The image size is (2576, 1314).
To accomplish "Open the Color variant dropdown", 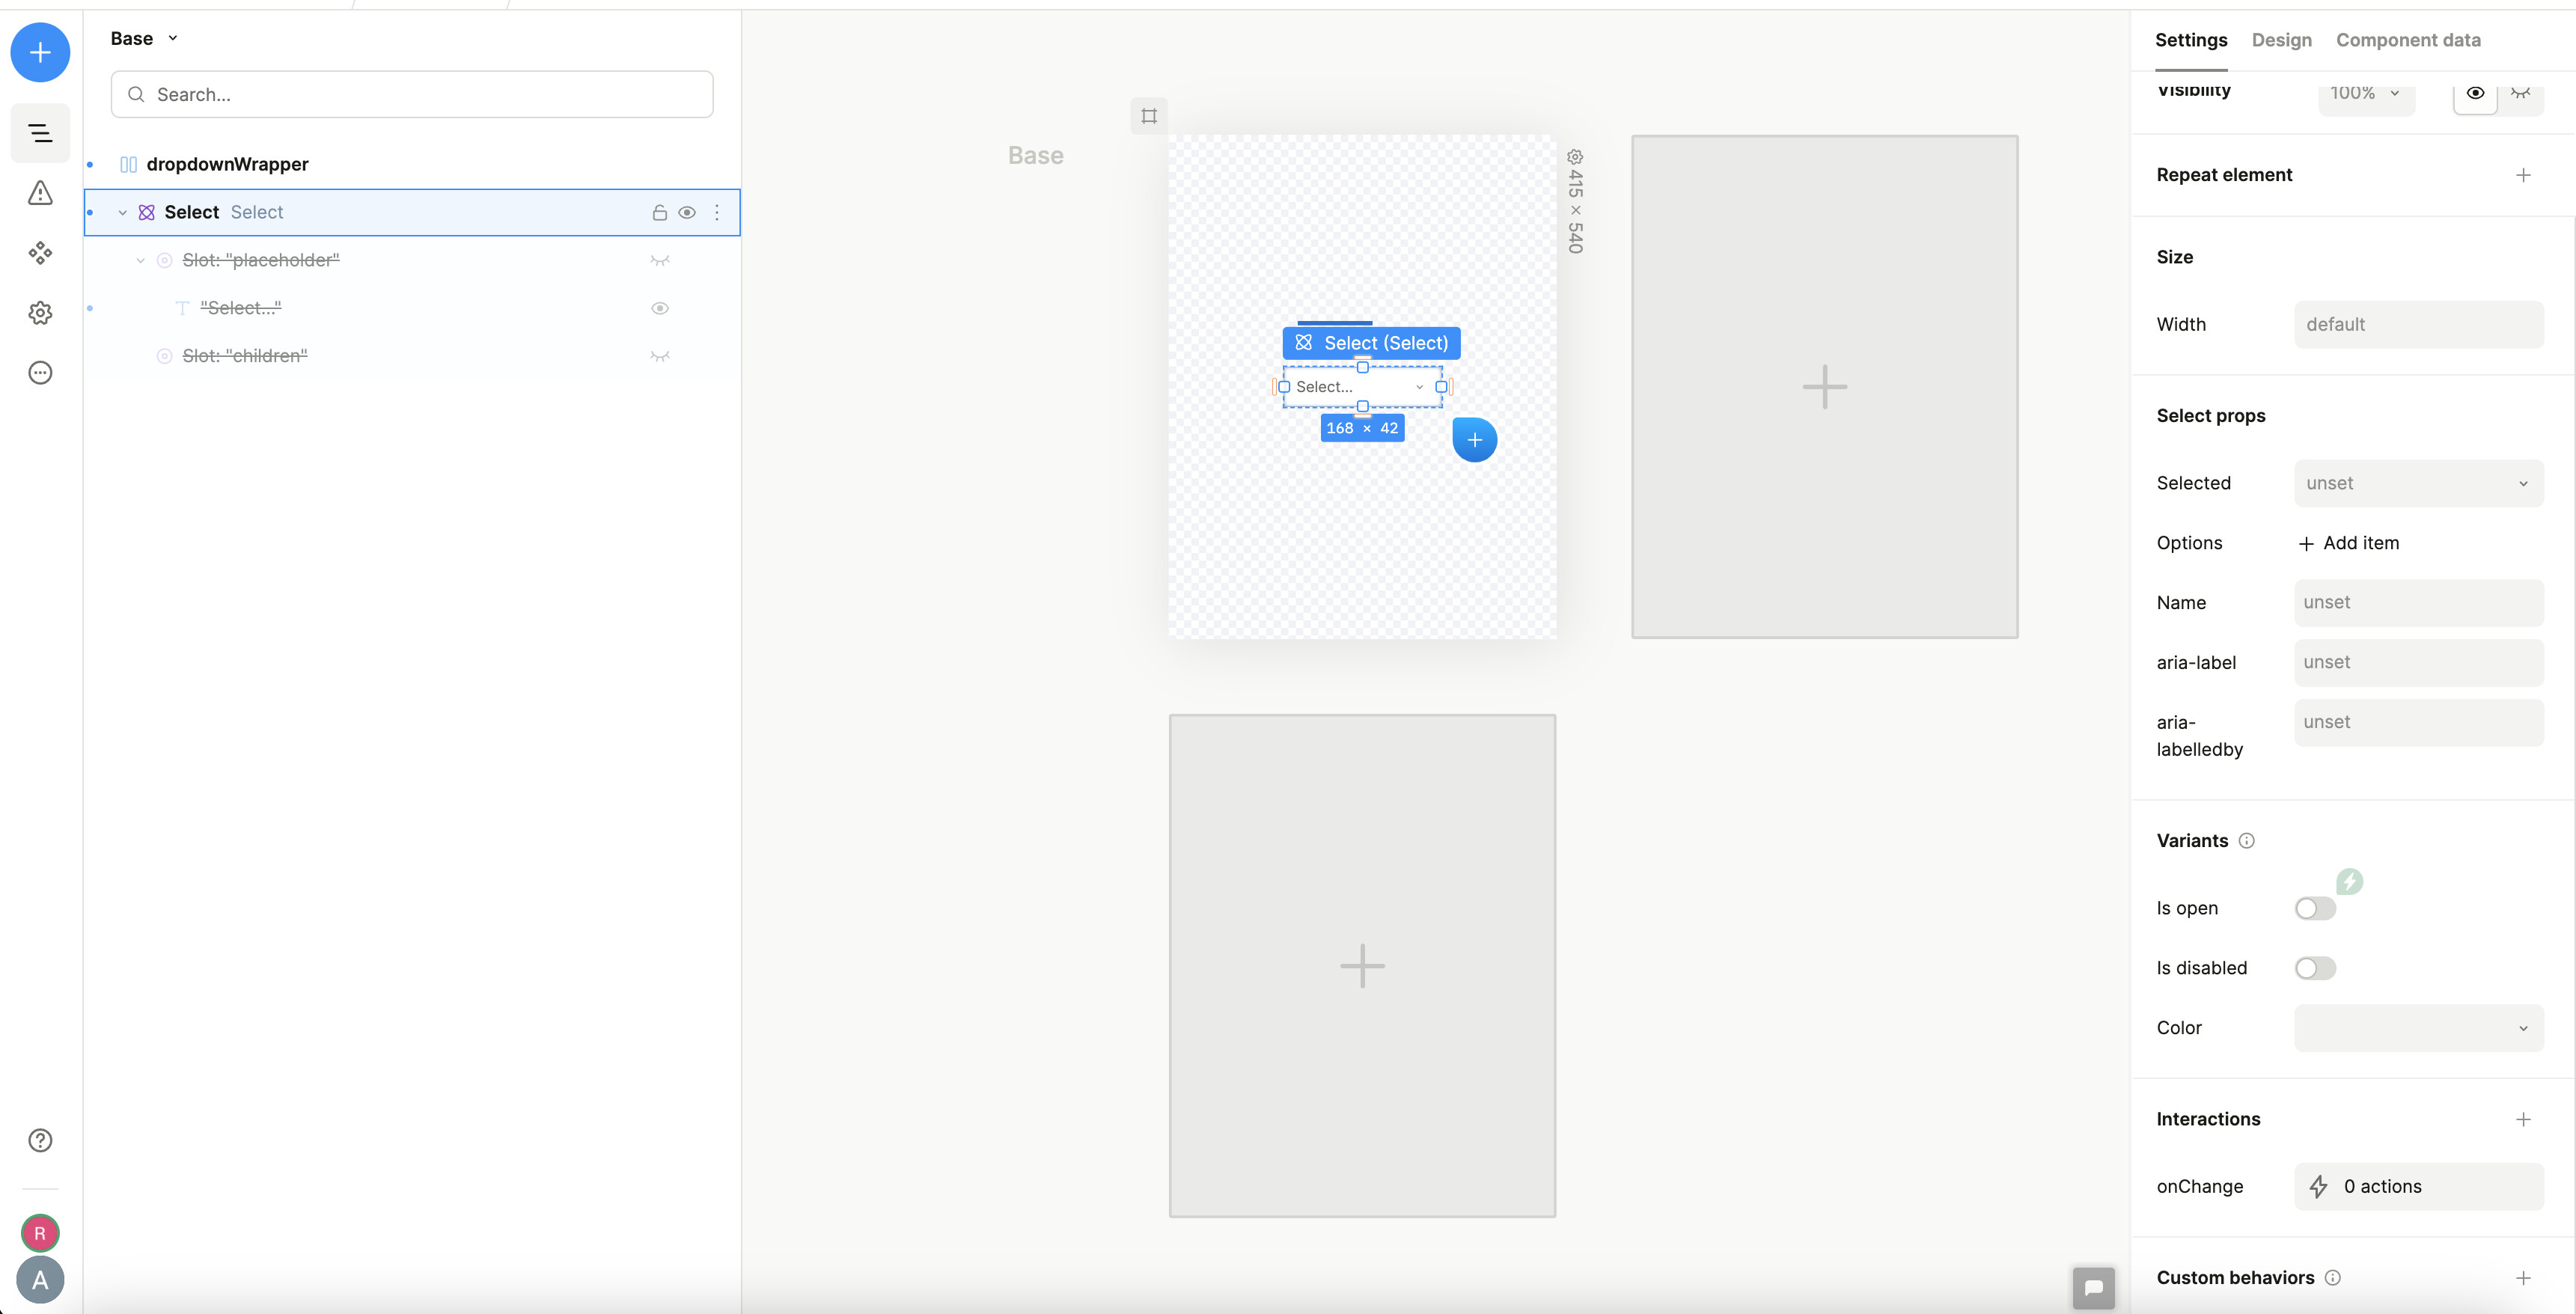I will tap(2418, 1028).
